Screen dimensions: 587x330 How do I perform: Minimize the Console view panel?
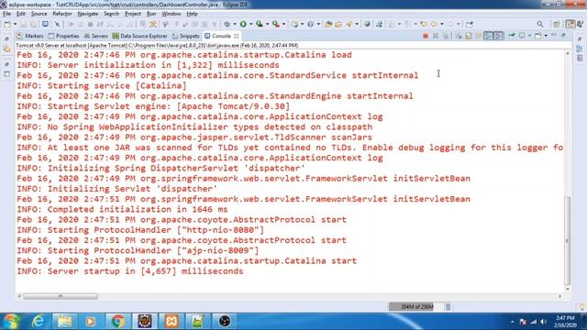(x=554, y=35)
